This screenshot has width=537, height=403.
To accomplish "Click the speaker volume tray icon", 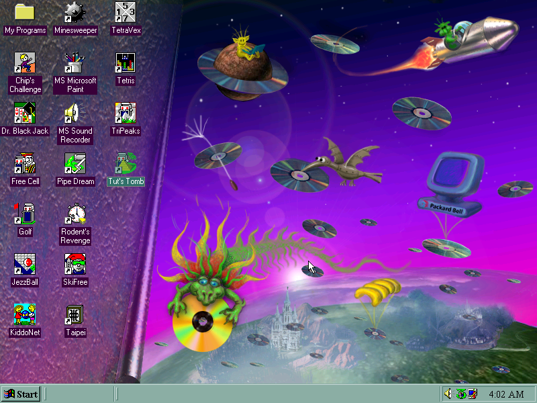I will coord(448,394).
